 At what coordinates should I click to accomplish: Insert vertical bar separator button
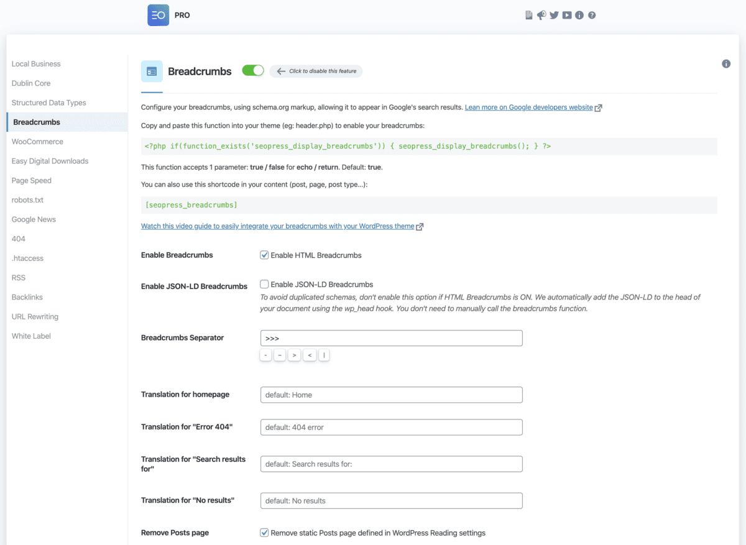pyautogui.click(x=324, y=355)
